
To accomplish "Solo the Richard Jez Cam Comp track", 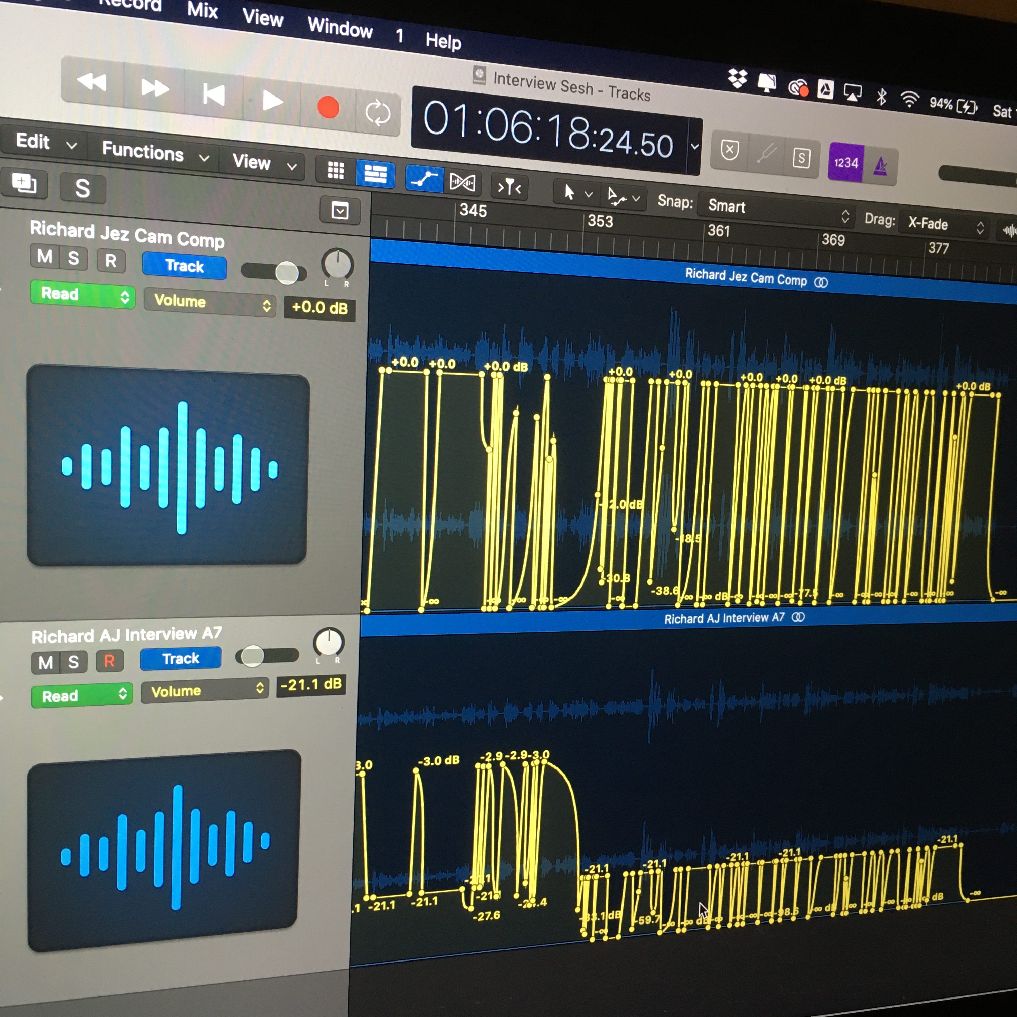I will point(73,259).
